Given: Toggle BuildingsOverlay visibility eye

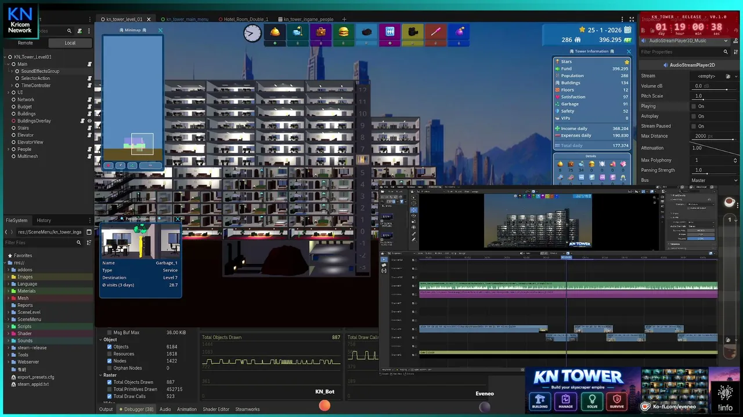Looking at the screenshot, I should (89, 121).
